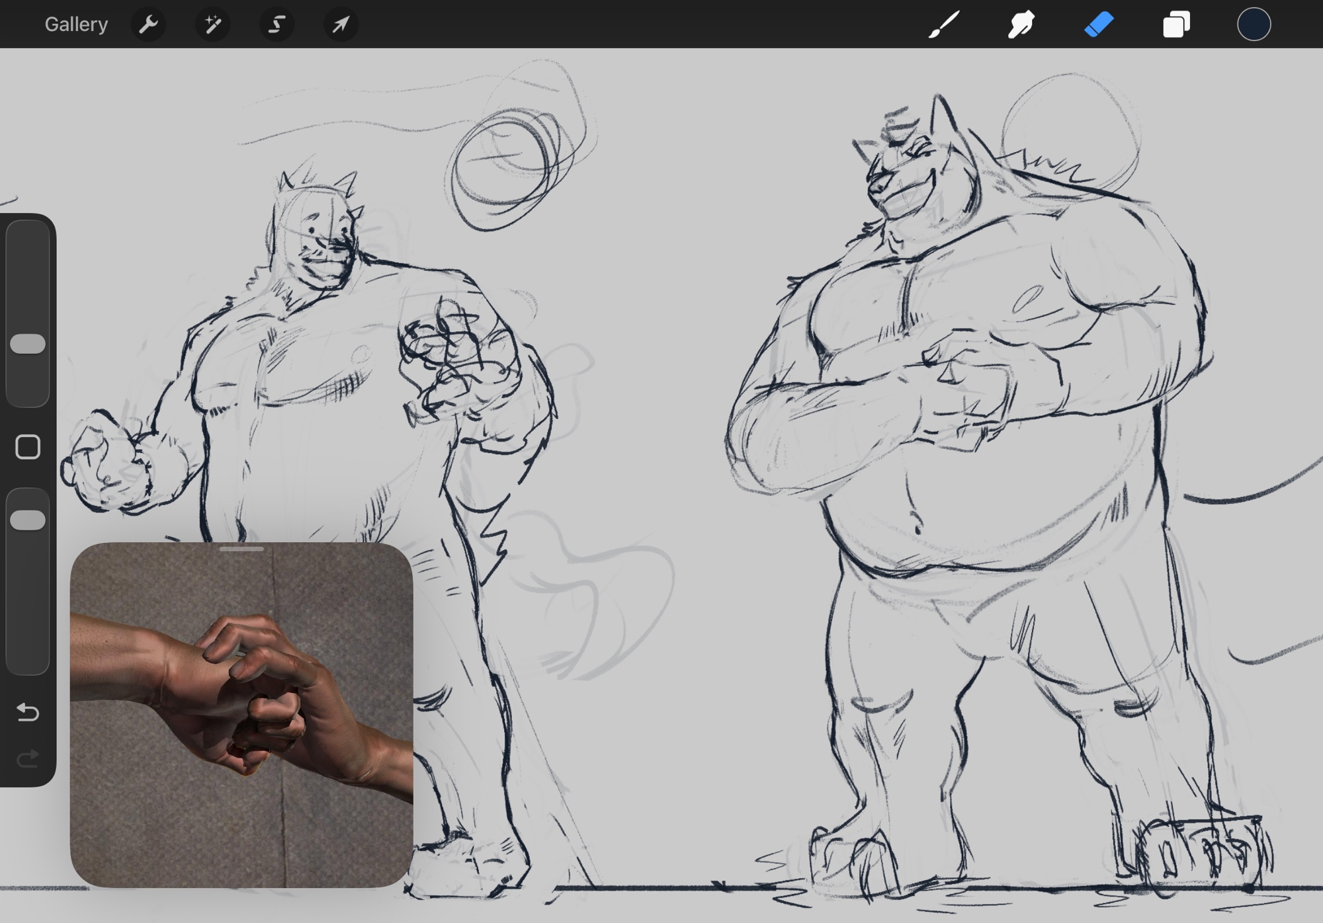Open the color picker swatch
This screenshot has width=1323, height=923.
pos(1254,24)
